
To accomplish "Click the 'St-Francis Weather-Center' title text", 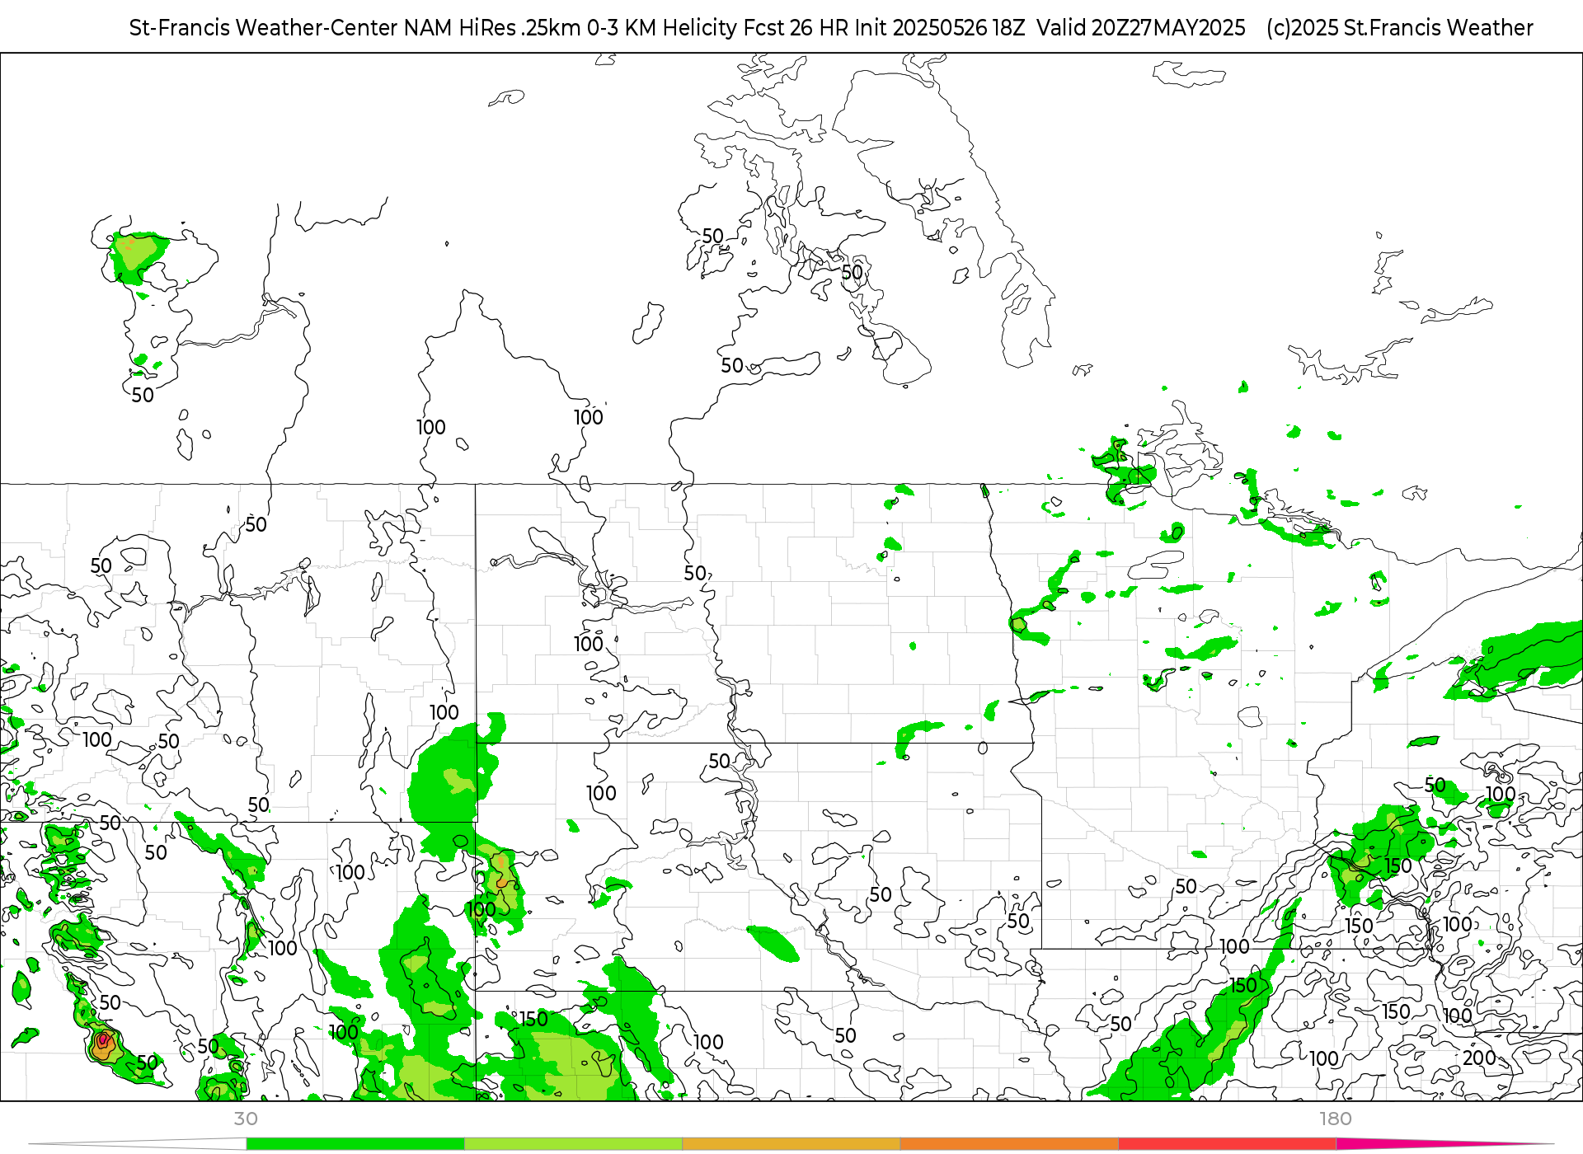I will [x=263, y=28].
